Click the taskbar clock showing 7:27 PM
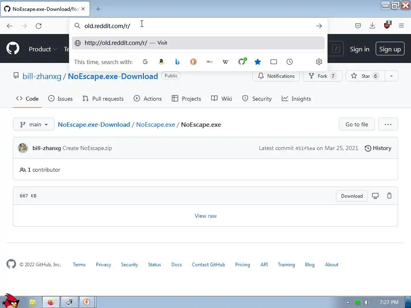Screen dimensions: 411x308 [389, 302]
